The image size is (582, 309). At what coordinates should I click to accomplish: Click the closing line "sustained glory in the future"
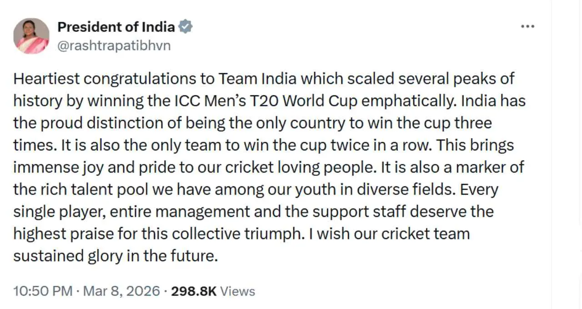(114, 256)
